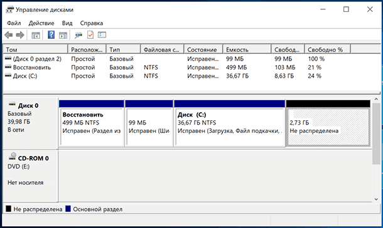The image size is (383, 228).
Task: Select the 2,73 ГБ unallocated space block
Action: (328, 123)
